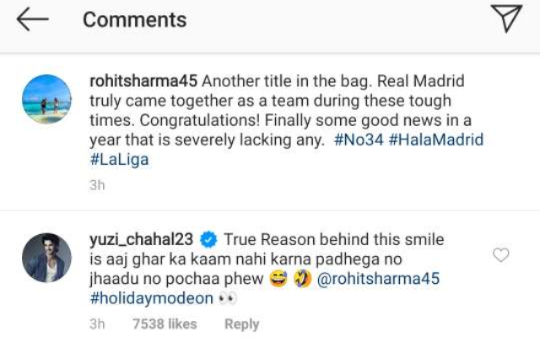Viewport: 540px width, 338px height.
Task: Tap the verified badge beside yuzi_chahal23
Action: (x=208, y=240)
